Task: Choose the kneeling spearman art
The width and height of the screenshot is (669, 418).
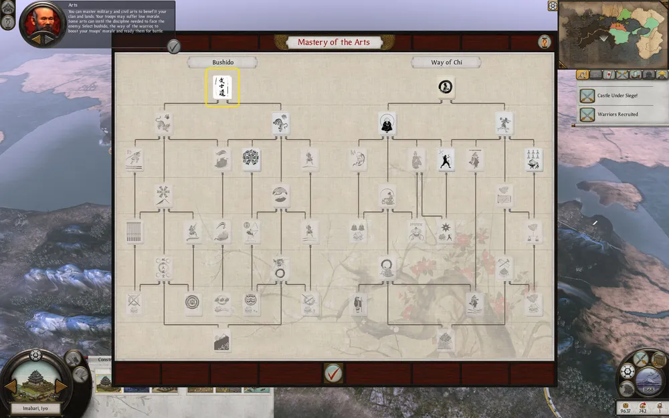Action: click(x=134, y=160)
